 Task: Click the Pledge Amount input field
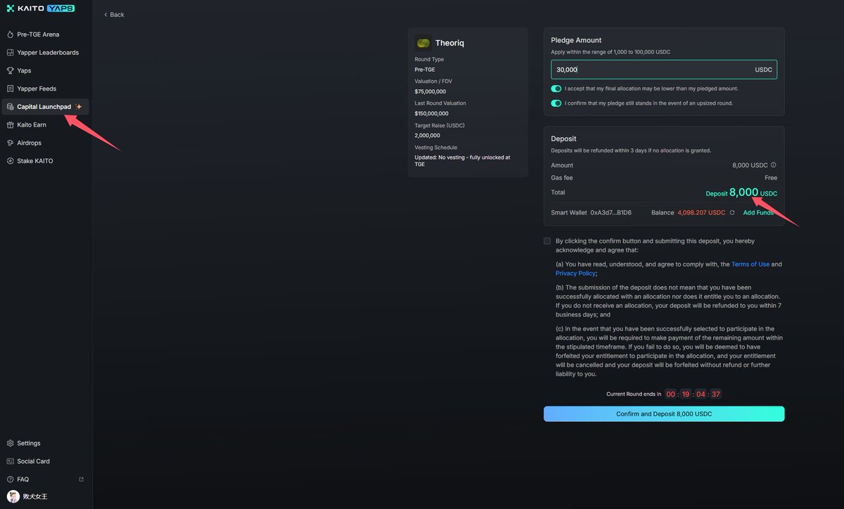(x=664, y=70)
